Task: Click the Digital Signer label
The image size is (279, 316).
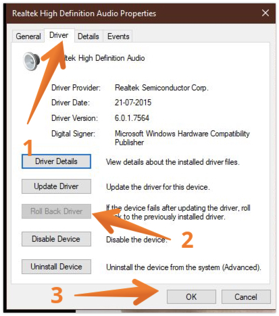Action: 73,134
